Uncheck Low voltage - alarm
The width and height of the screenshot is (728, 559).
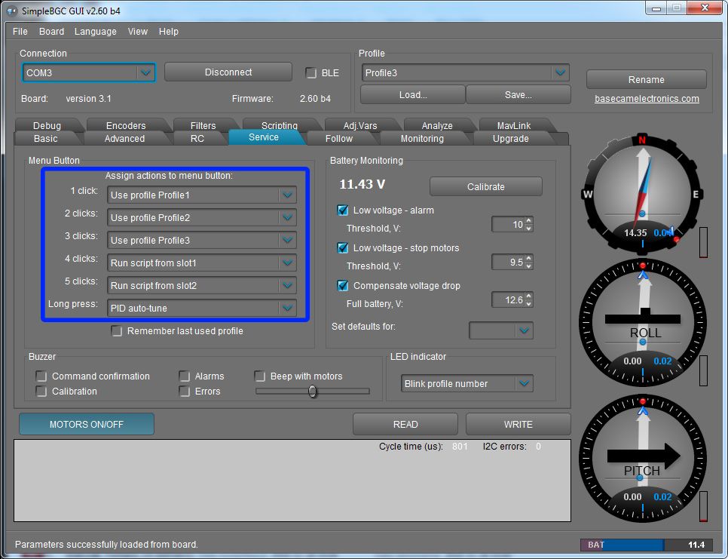(x=343, y=210)
